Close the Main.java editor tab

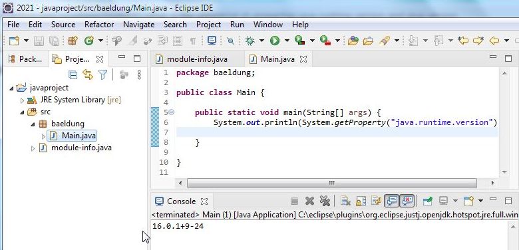(x=303, y=59)
